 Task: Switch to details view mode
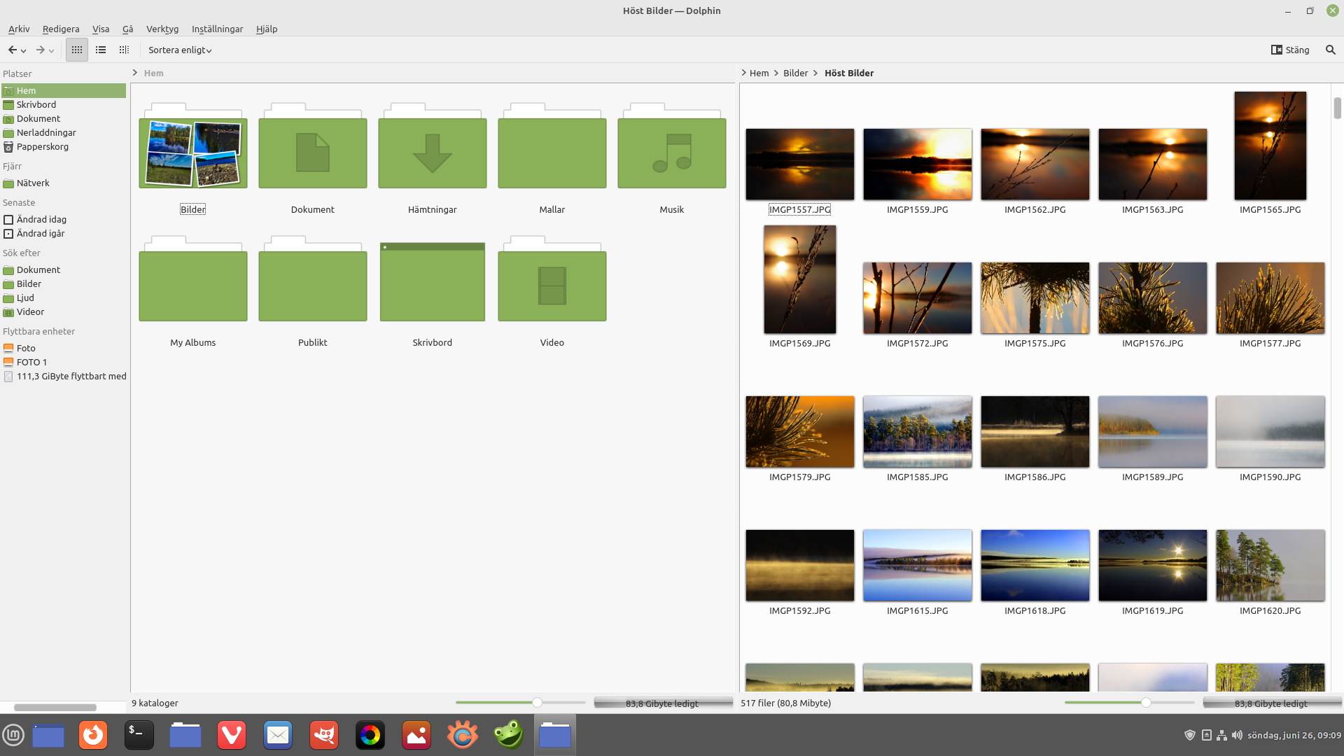point(124,50)
